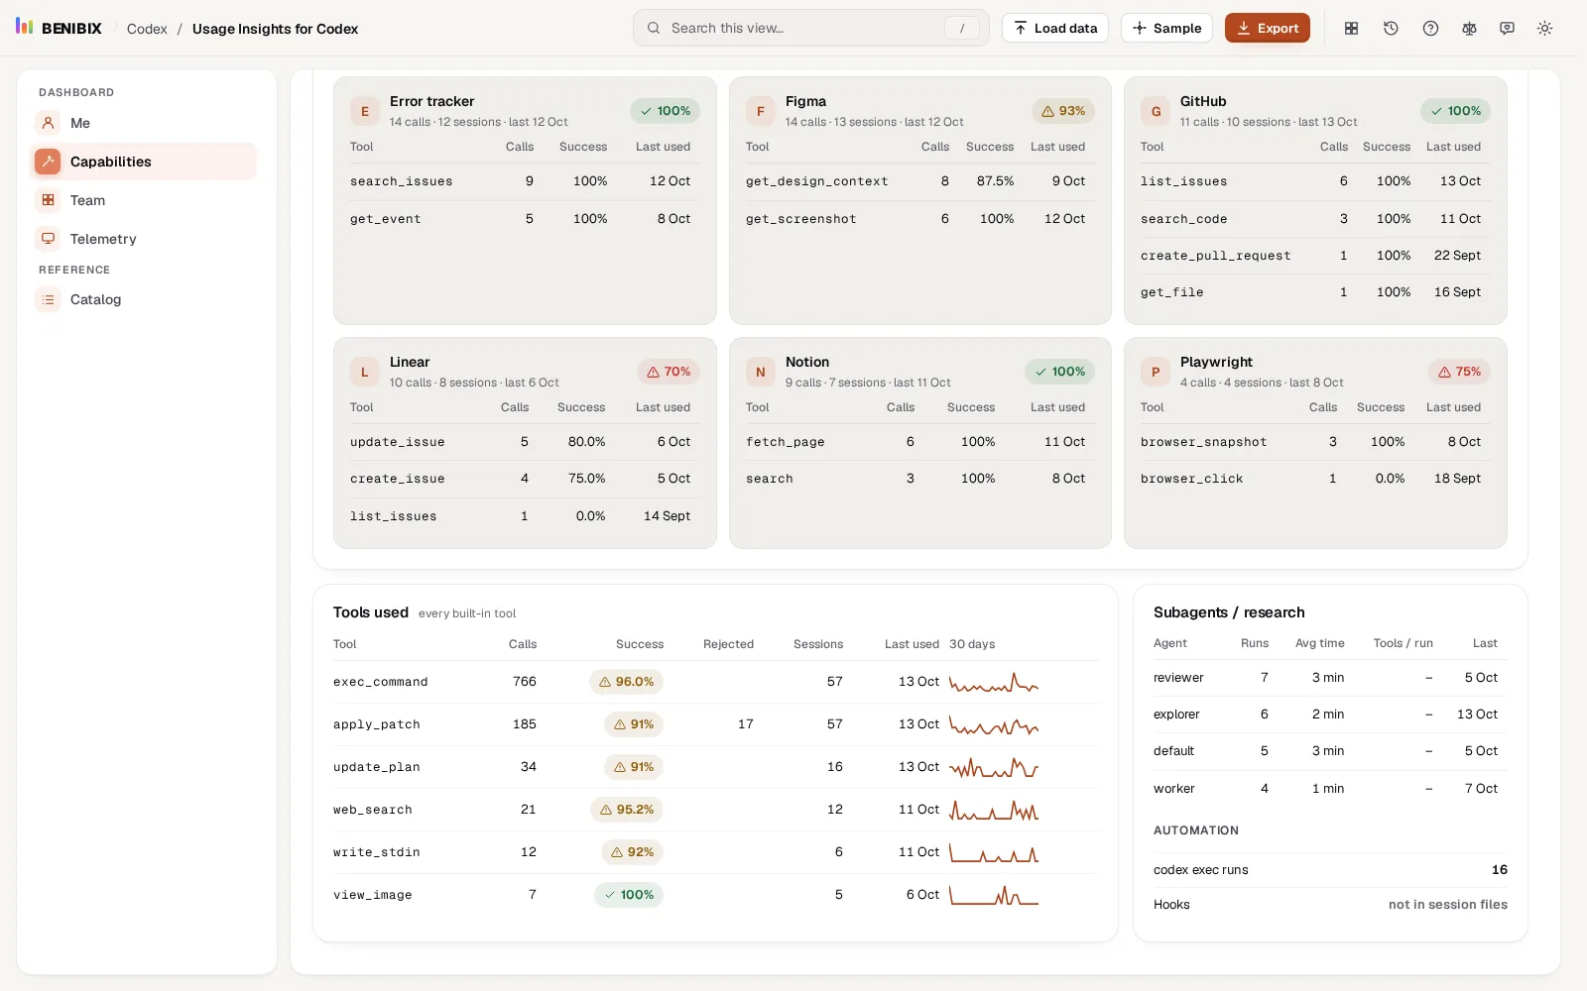
Task: Click the Playwright 'P' badge icon
Action: [x=1156, y=372]
